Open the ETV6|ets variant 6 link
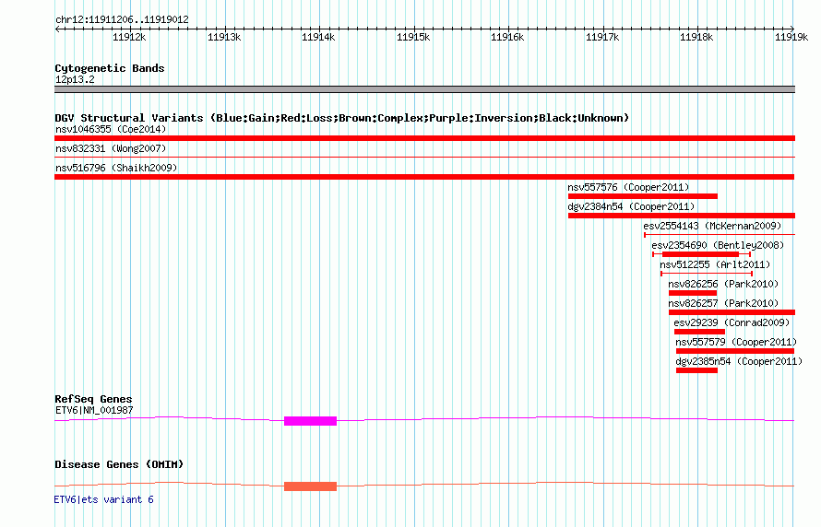 (x=103, y=499)
